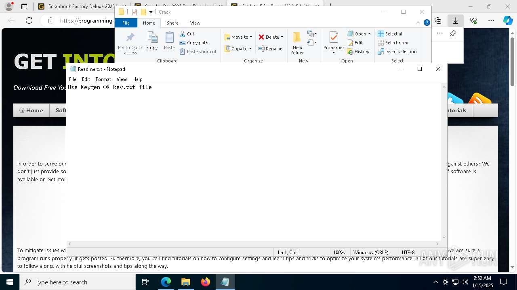517x290 pixels.
Task: Open Edge Browser essentials heart icon
Action: click(473, 21)
